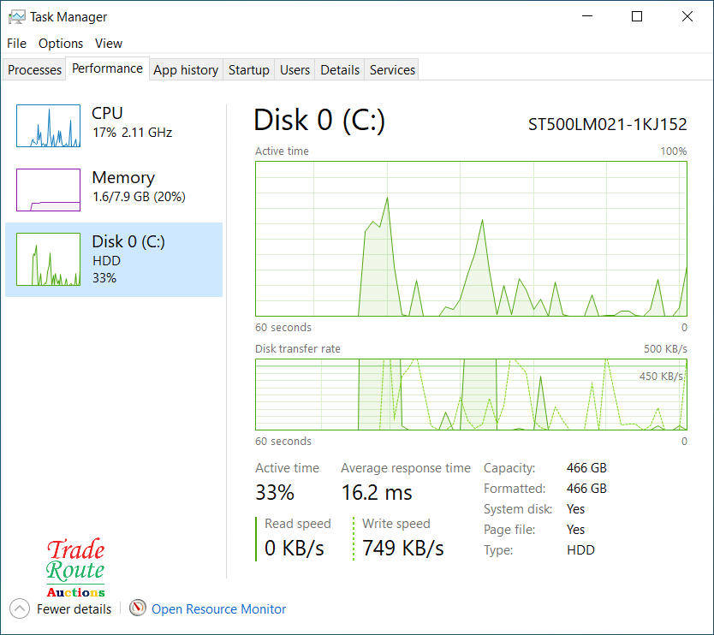Open the Details tab
The width and height of the screenshot is (714, 635).
(x=340, y=70)
